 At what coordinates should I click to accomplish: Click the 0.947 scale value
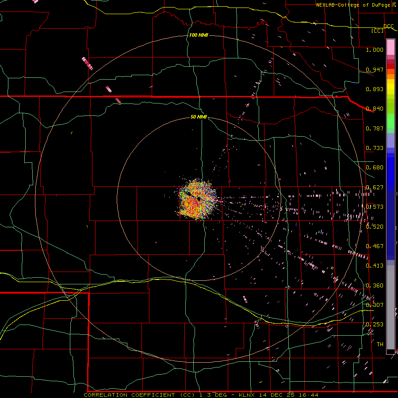coord(375,69)
